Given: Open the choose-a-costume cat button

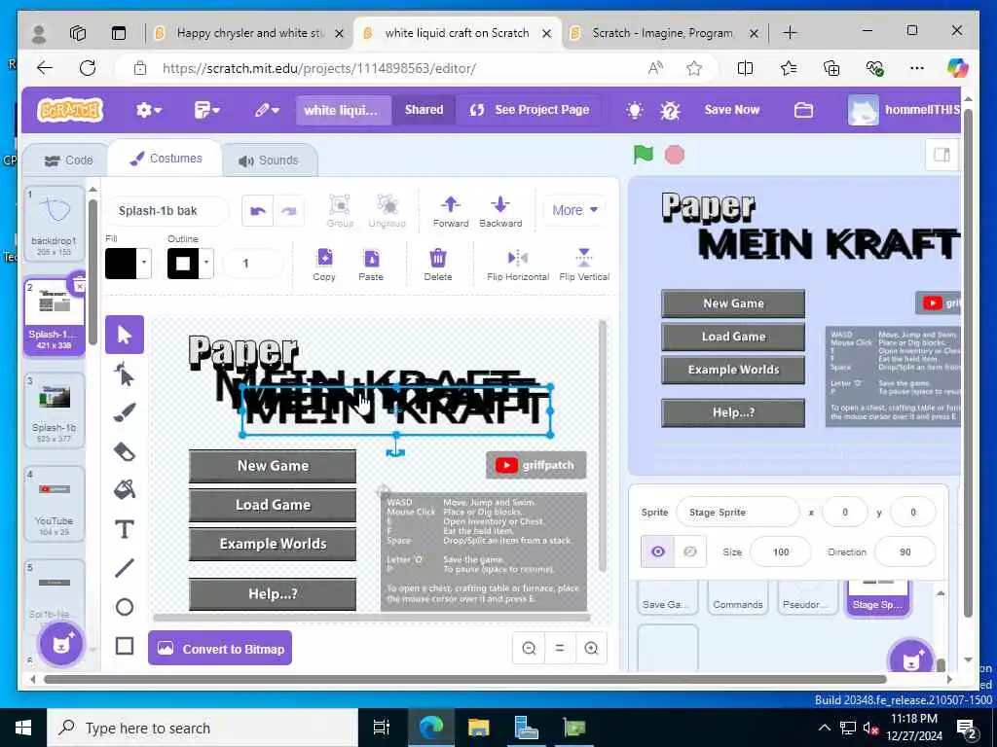Looking at the screenshot, I should point(61,644).
